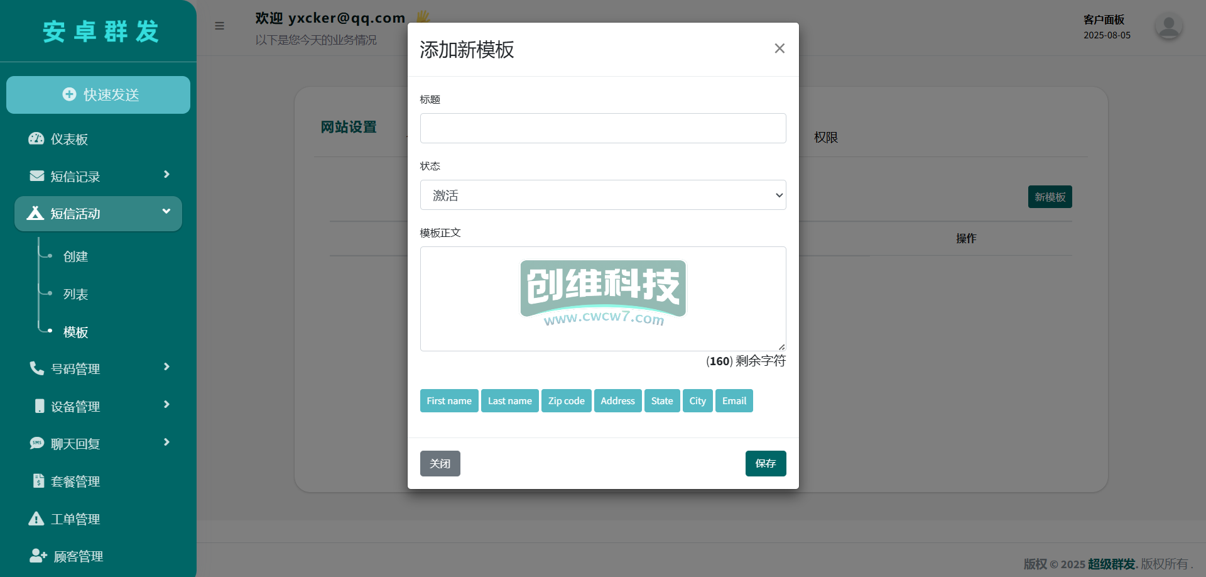Open the user avatar menu
Viewport: 1206px width, 577px height.
point(1168,26)
